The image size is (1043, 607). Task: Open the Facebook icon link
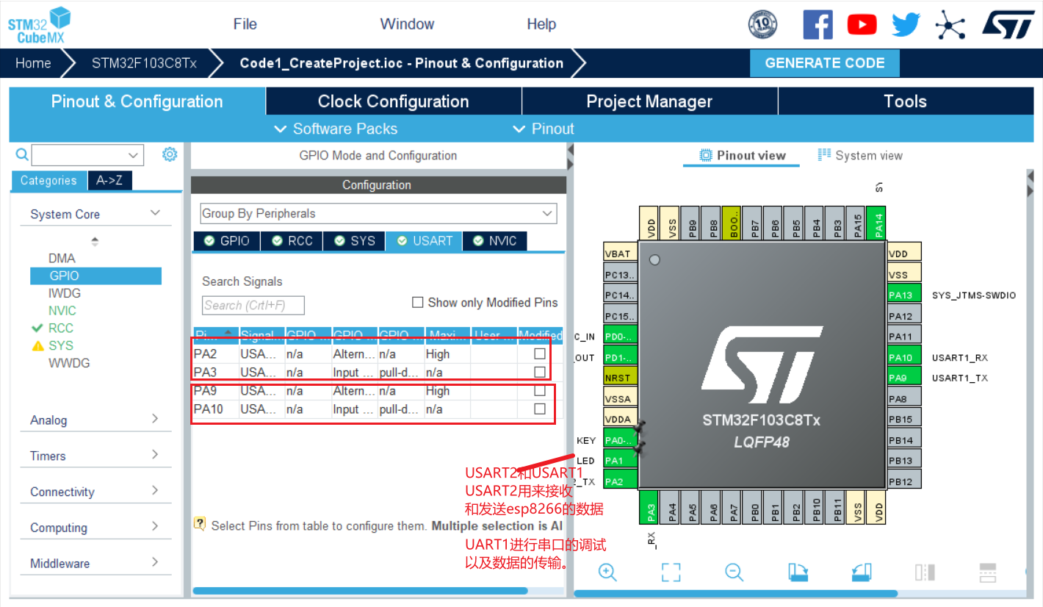click(x=818, y=24)
